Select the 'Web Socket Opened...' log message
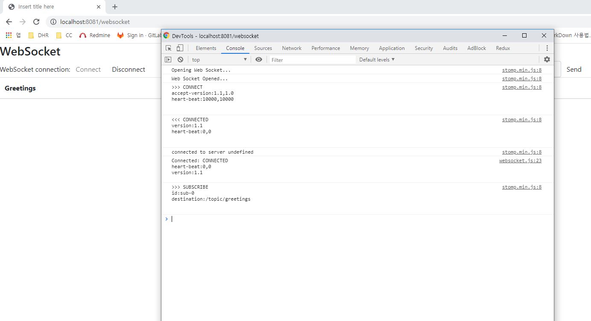 [x=199, y=79]
